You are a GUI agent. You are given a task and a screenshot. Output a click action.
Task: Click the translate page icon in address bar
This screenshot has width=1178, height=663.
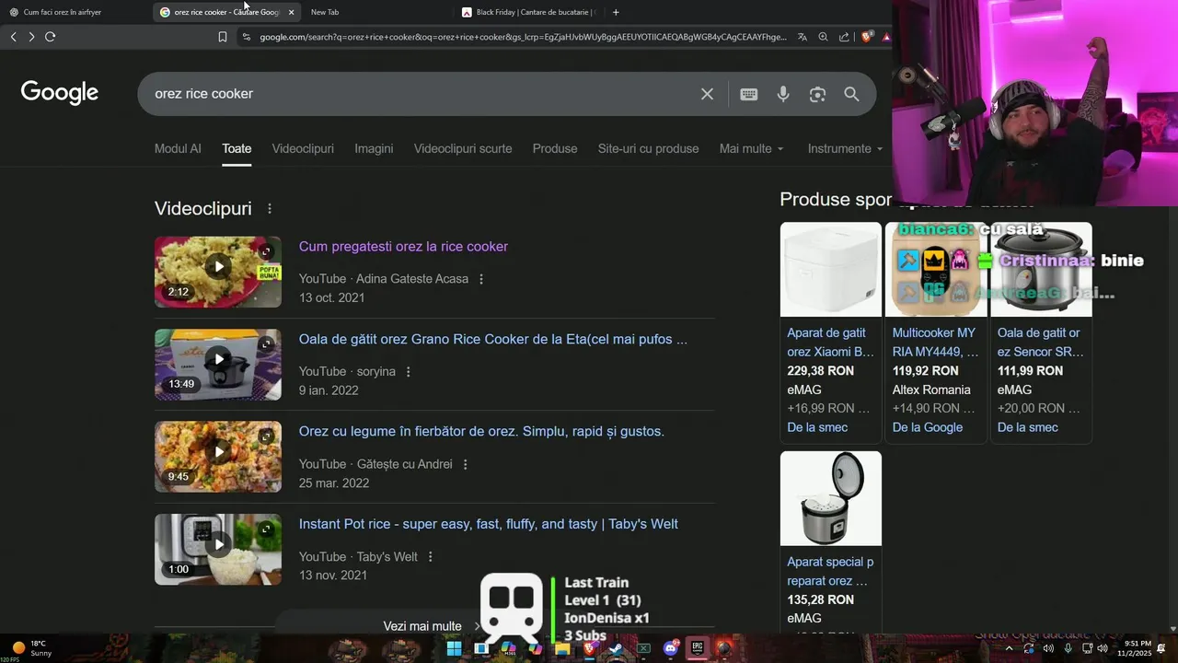tap(803, 37)
